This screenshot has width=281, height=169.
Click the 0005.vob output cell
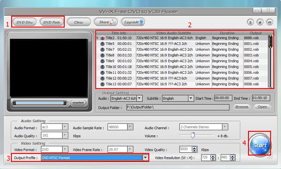(x=251, y=67)
